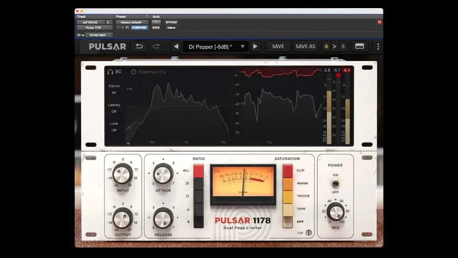Select the ALL ratio button
The width and height of the screenshot is (458, 258).
coord(198,171)
